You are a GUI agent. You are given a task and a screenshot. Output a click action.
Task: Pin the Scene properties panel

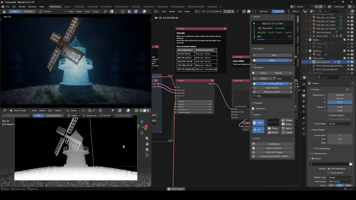coord(352,83)
